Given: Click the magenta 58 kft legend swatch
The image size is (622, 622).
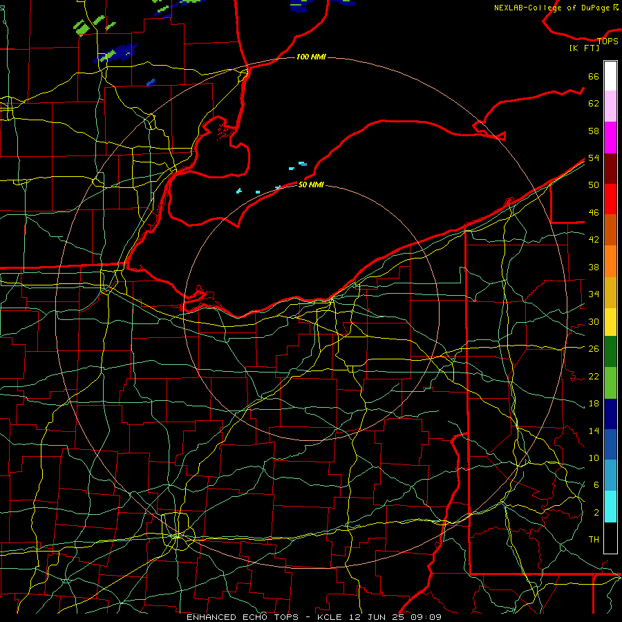Looking at the screenshot, I should coord(610,138).
